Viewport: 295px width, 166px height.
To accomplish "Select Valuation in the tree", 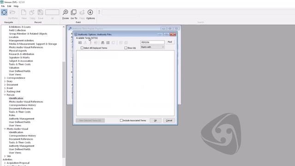I will point(14,68).
